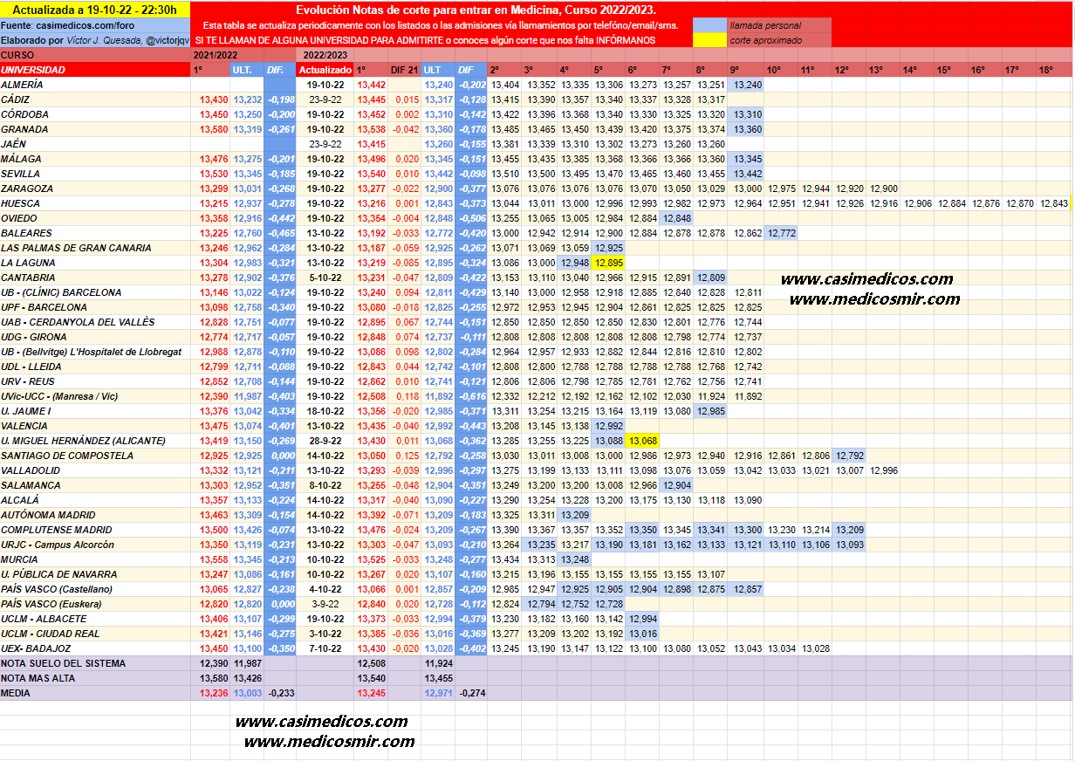The height and width of the screenshot is (761, 1075).
Task: Select Sevilla's 2022/2023 first cutoff 13,540
Action: coord(371,174)
